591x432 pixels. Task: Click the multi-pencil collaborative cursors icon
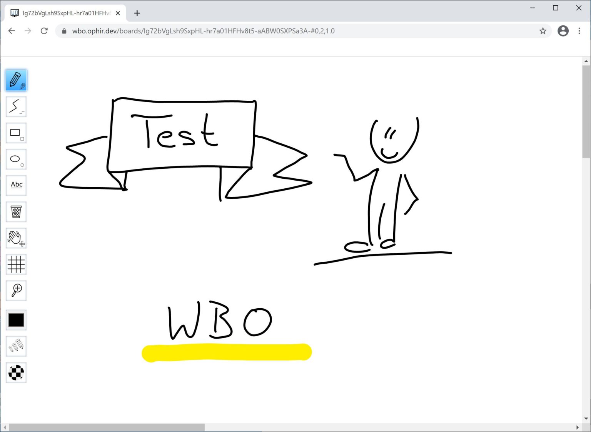(16, 346)
